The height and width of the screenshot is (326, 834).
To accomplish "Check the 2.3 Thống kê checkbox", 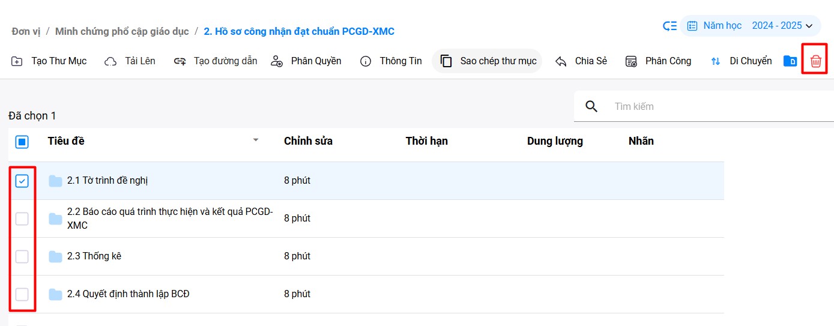I will (22, 256).
